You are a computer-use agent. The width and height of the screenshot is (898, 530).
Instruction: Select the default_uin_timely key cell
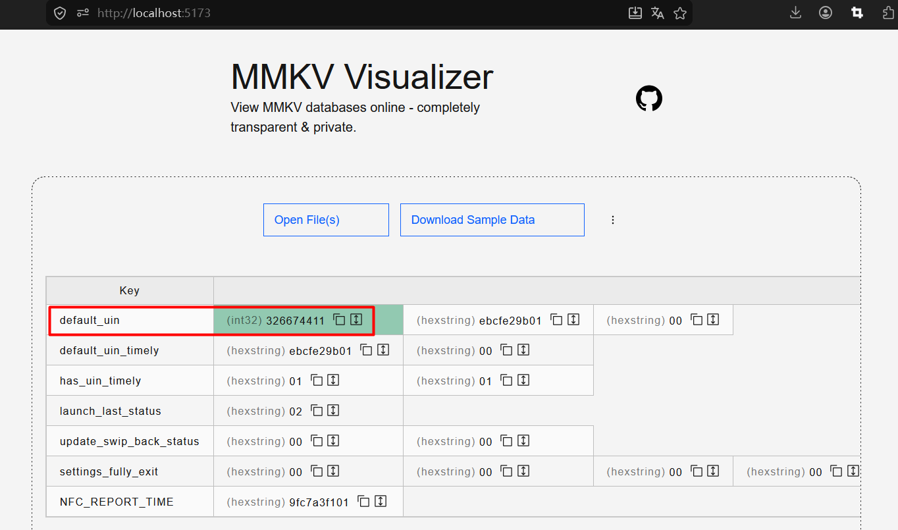[x=130, y=350]
